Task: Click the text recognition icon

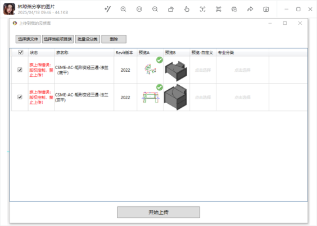Action: [x=202, y=9]
